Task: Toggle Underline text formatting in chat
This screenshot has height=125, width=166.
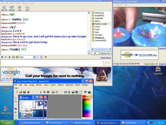Action: [x=10, y=57]
